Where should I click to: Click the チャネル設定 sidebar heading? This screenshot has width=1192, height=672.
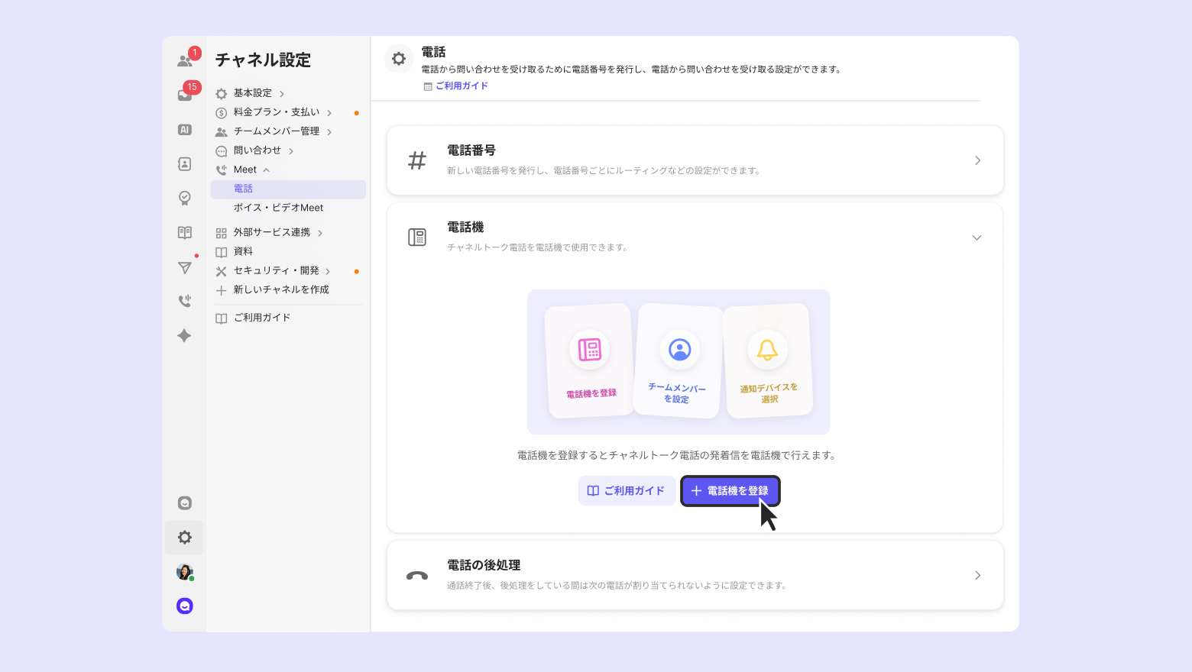point(263,60)
